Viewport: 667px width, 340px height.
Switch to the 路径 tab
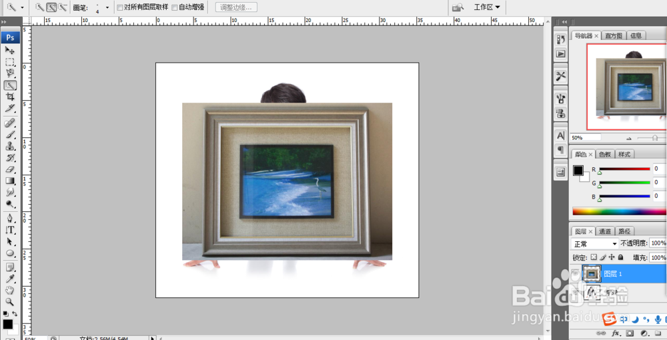click(624, 231)
